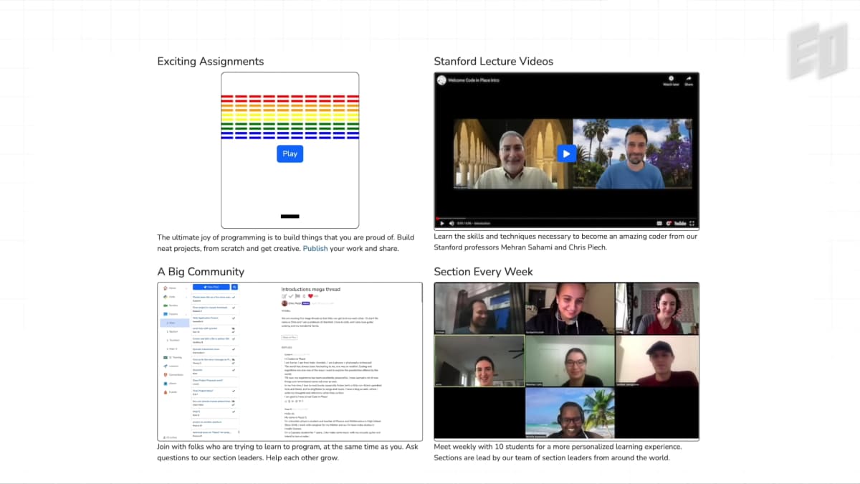860x484 pixels.
Task: Open the Publish link in the assignments text
Action: 315,249
